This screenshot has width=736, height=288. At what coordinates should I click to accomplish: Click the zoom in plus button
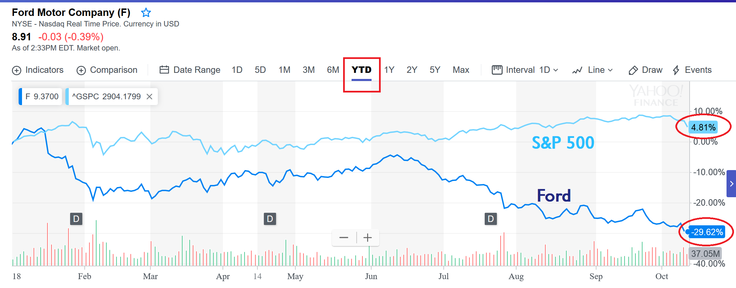tap(367, 238)
